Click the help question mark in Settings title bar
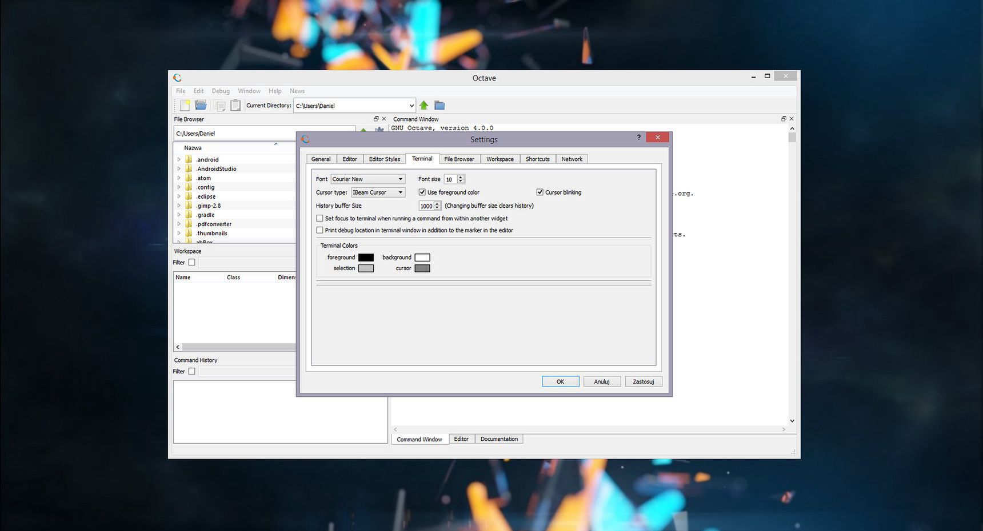The width and height of the screenshot is (983, 531). coord(638,138)
